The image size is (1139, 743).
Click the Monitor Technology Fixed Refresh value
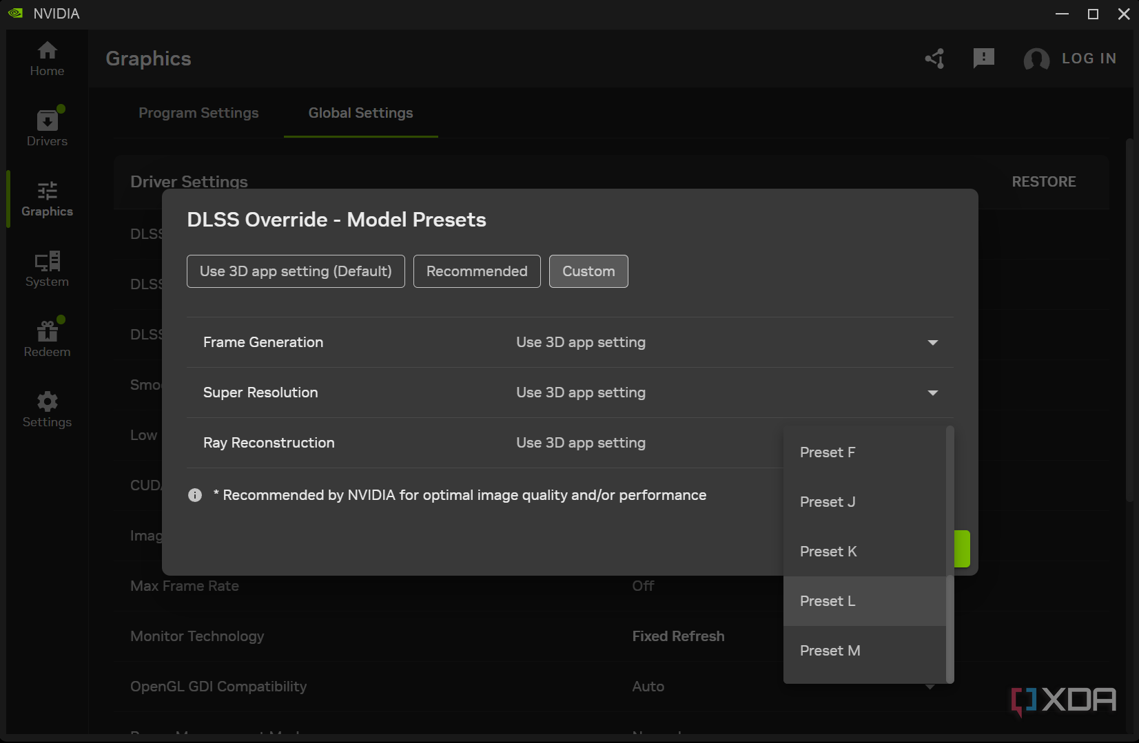678,636
